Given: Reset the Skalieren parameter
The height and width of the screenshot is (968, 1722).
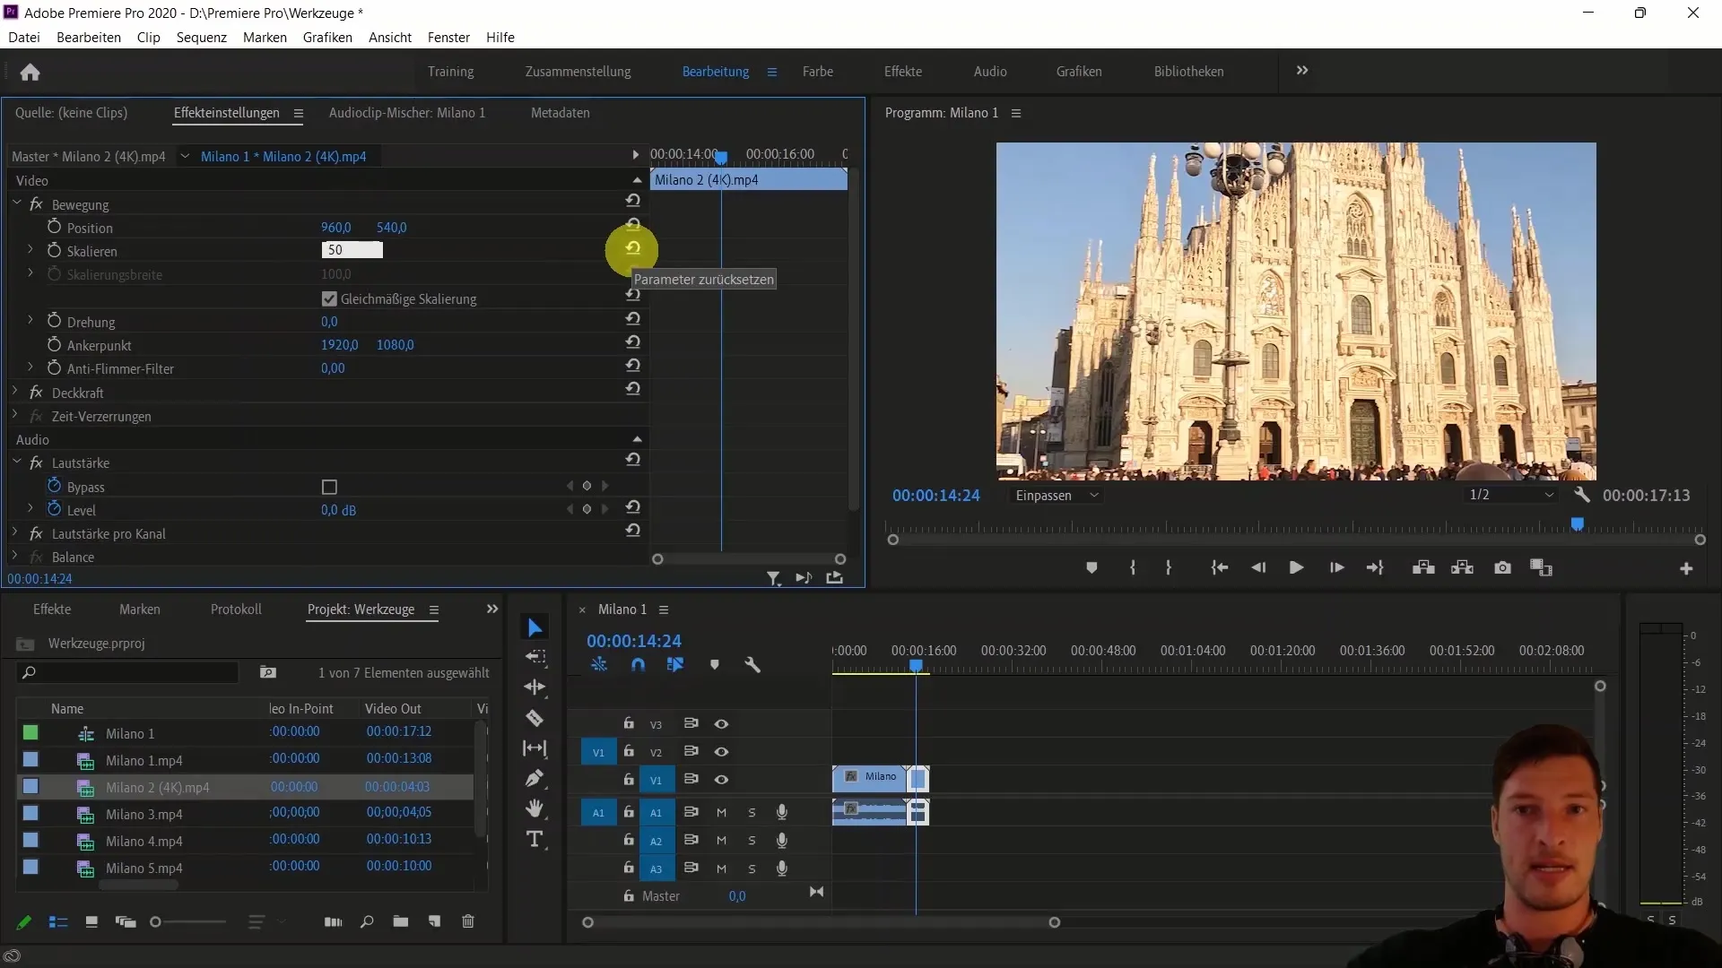Looking at the screenshot, I should [x=632, y=249].
